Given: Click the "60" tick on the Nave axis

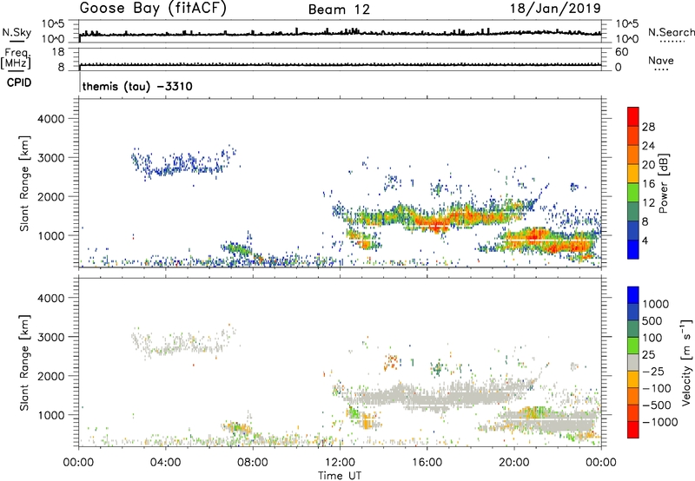Looking at the screenshot, I should pyautogui.click(x=621, y=52).
